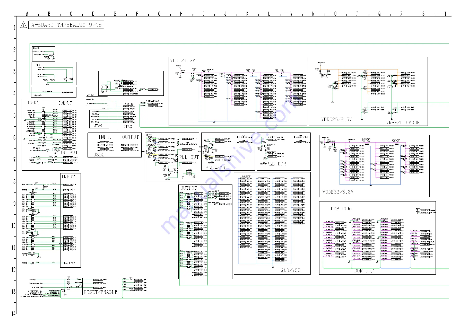Select the 'INPUT' heading above OSD2

point(106,137)
